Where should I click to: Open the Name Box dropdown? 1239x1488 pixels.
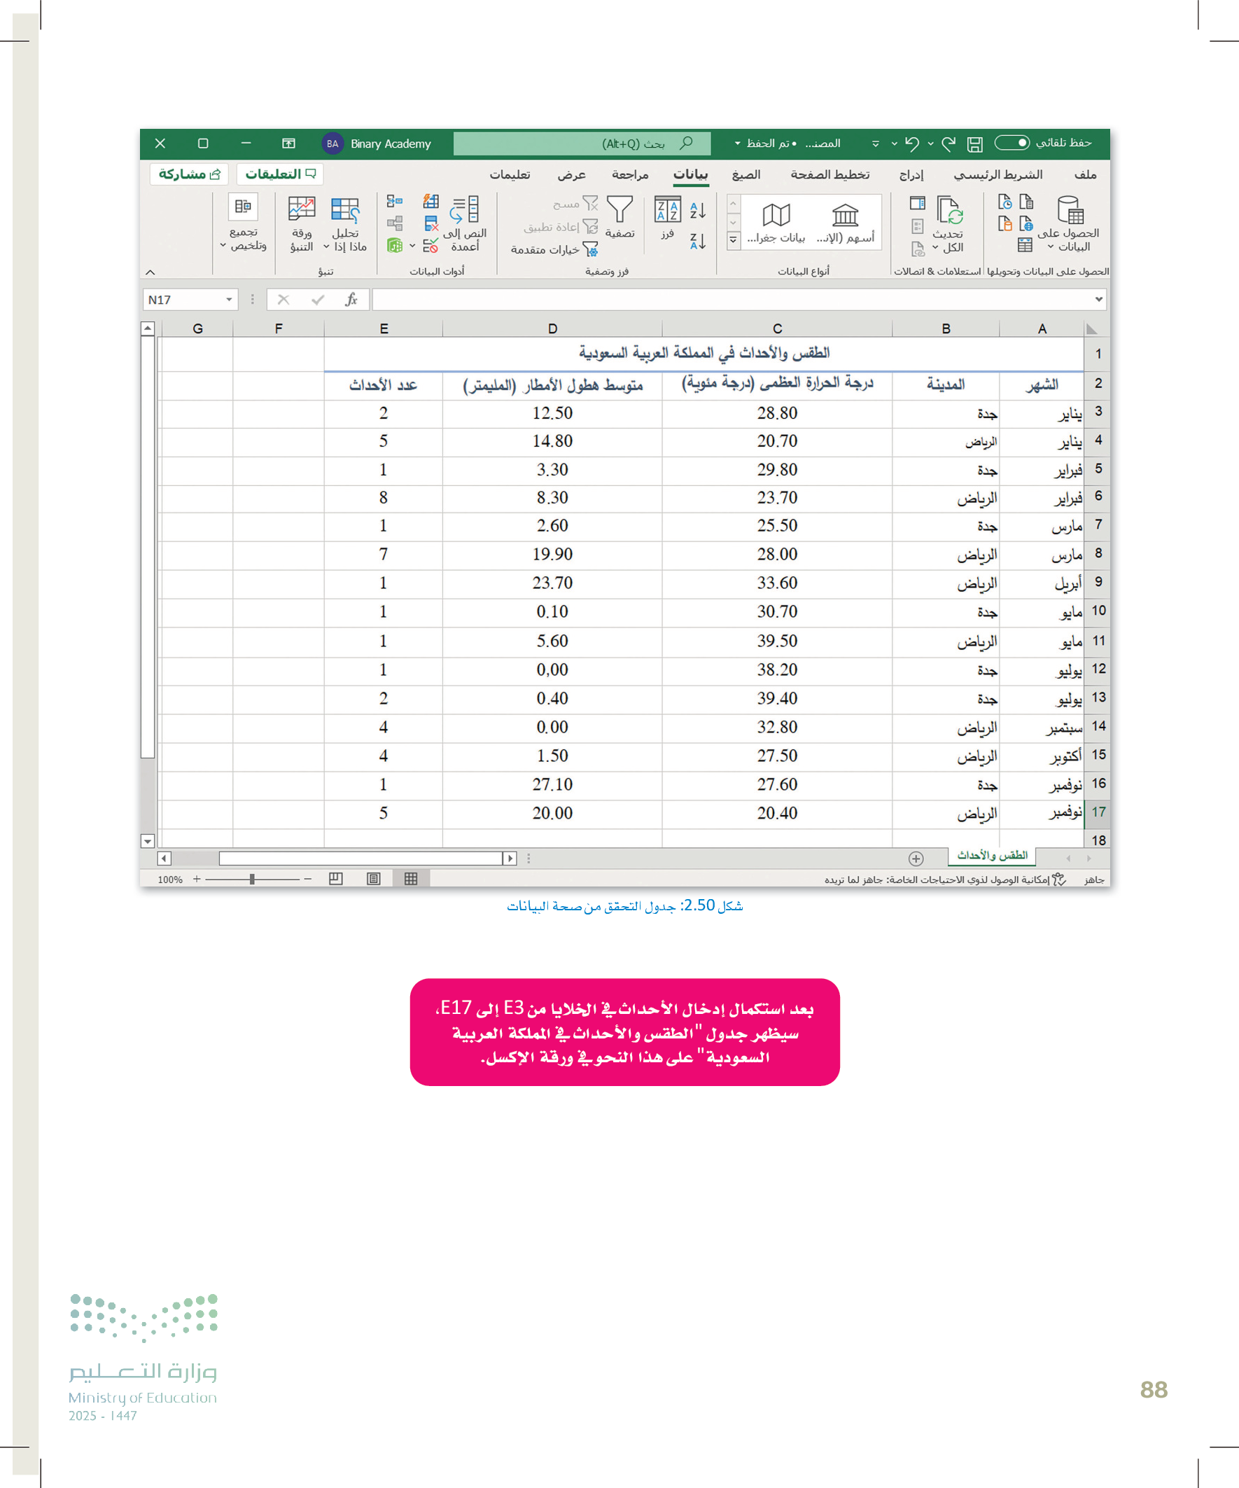[229, 300]
